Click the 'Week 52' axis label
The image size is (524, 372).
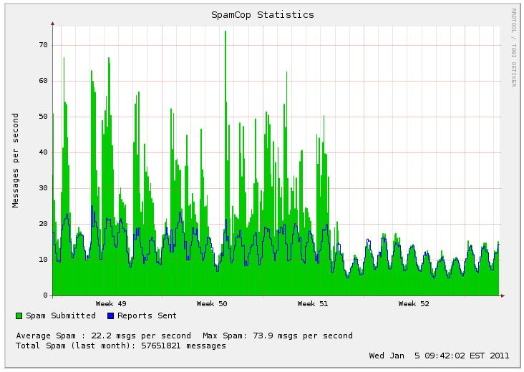(414, 304)
